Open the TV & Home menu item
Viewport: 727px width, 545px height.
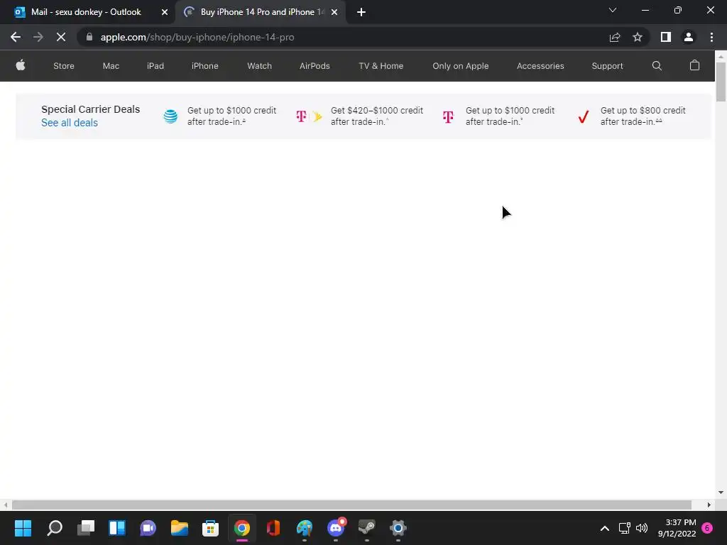tap(381, 66)
